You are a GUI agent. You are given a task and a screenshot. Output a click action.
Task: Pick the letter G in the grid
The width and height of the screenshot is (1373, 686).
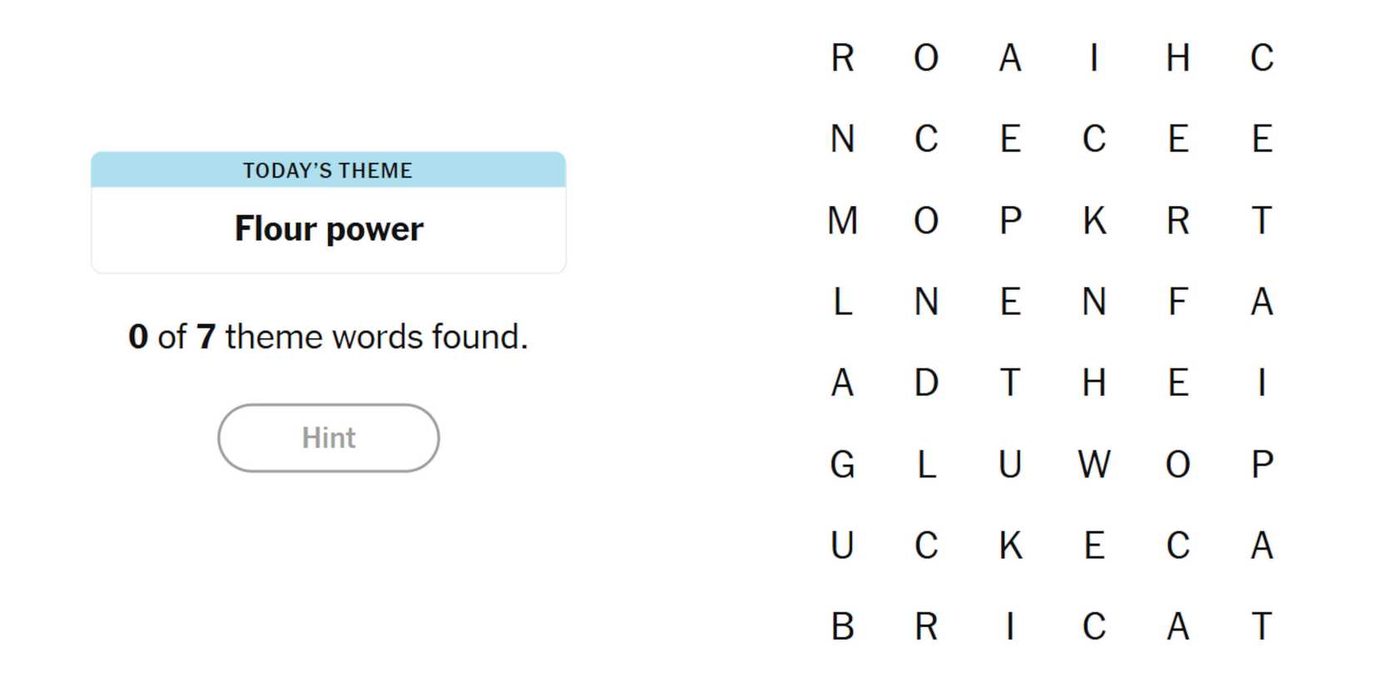(842, 465)
